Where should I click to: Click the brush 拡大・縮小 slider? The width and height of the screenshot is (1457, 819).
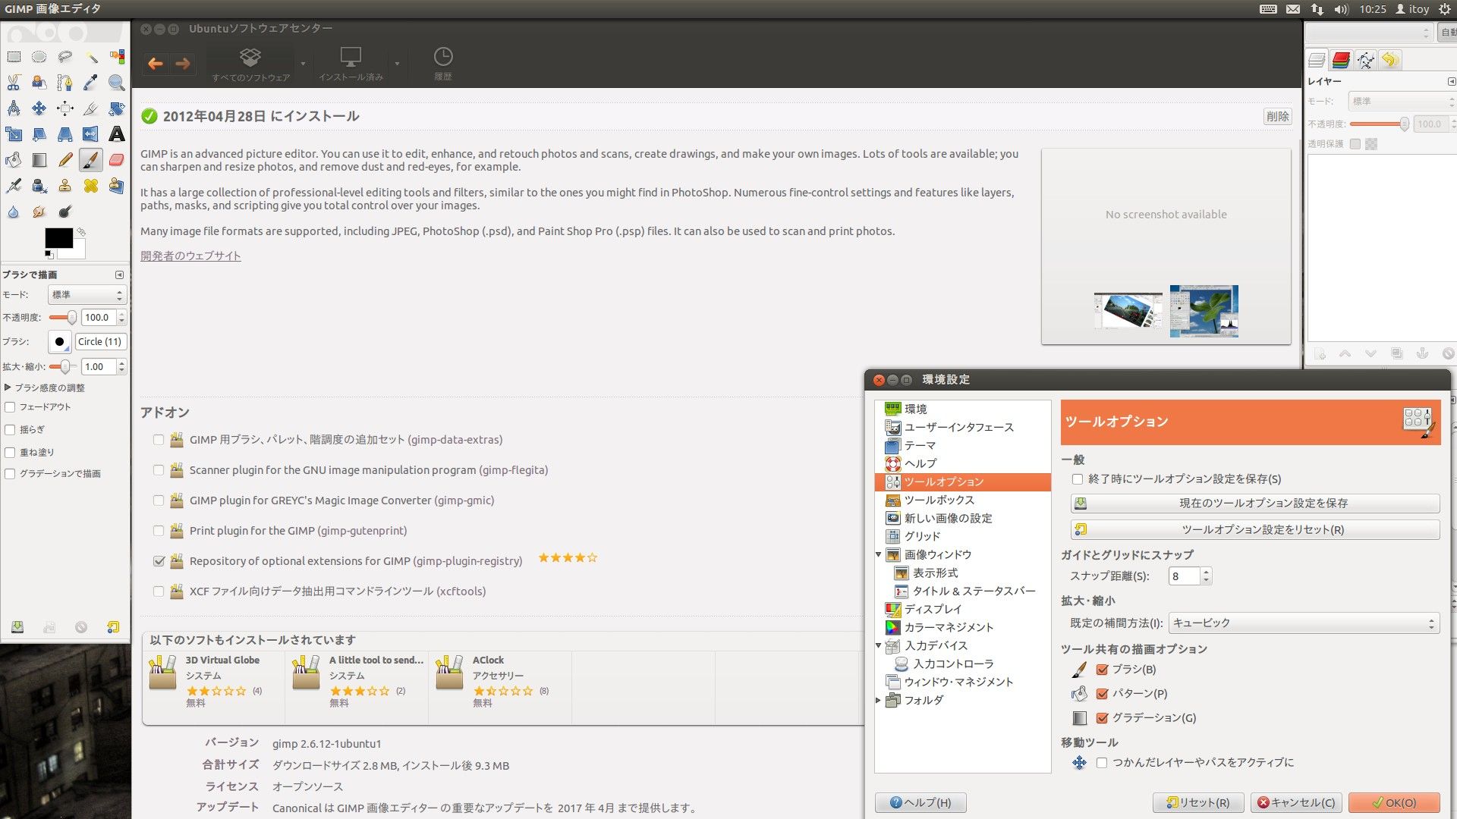click(63, 367)
